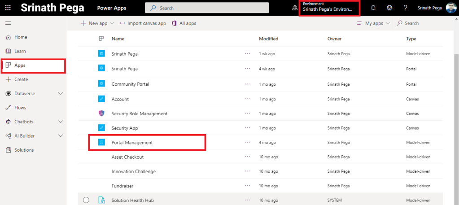
Task: Expand the Dataverse navigation section
Action: point(61,93)
